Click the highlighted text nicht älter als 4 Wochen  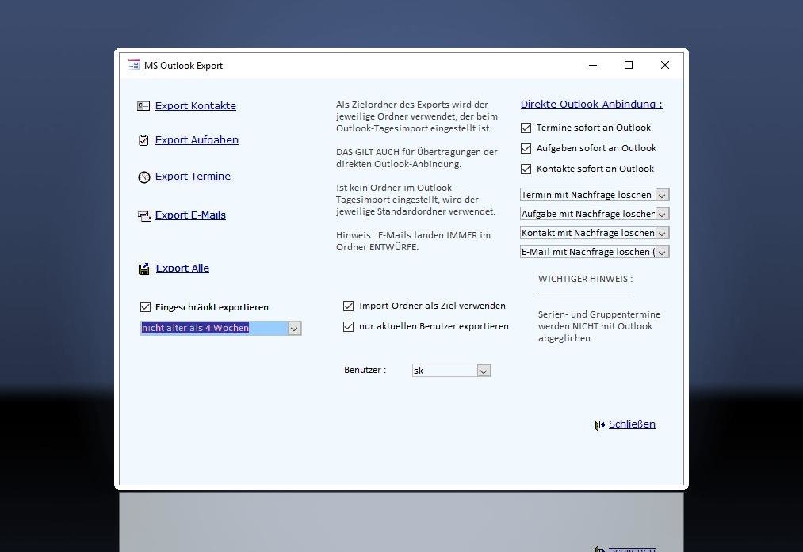[195, 328]
